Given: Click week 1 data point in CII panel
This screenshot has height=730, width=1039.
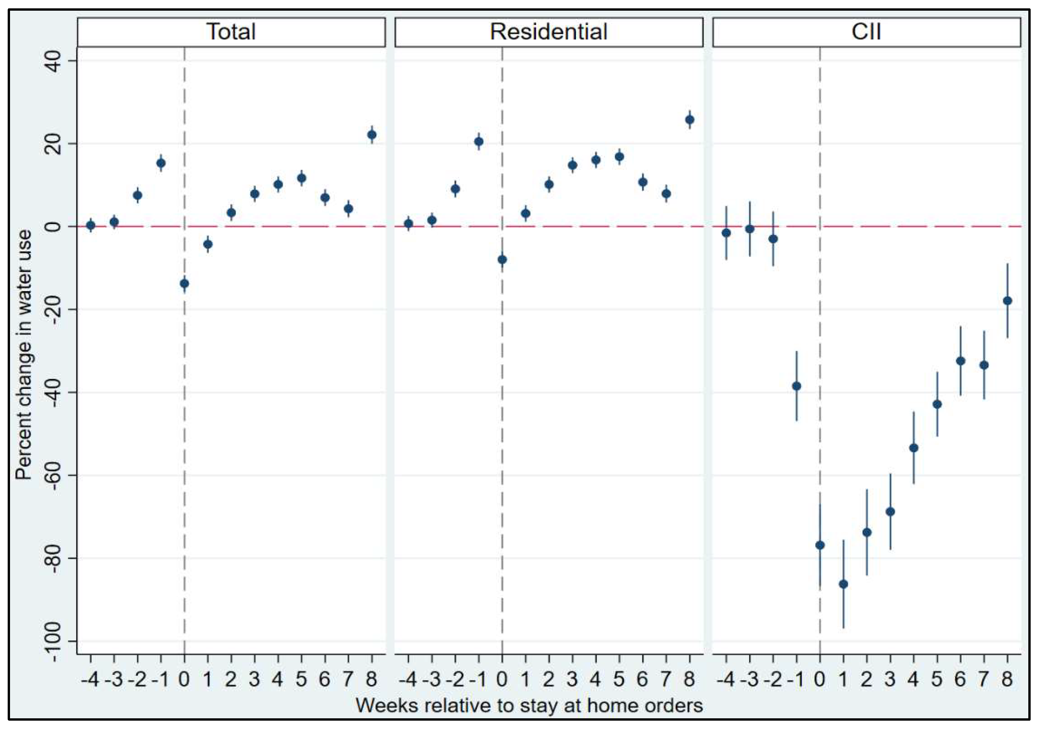Looking at the screenshot, I should [x=843, y=584].
